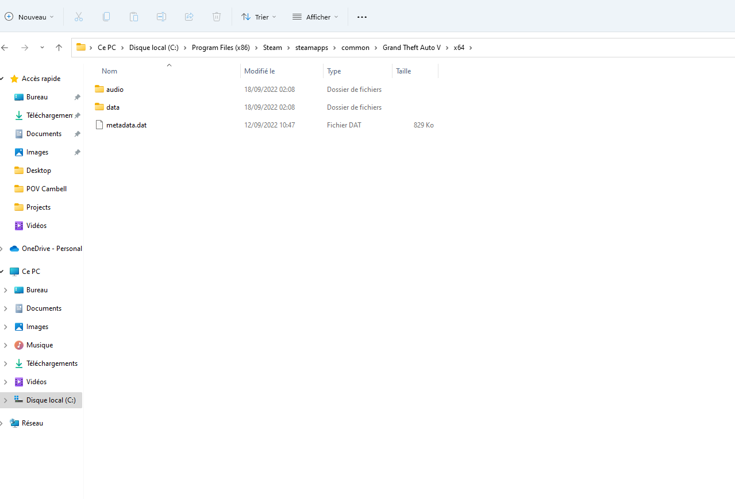Image resolution: width=735 pixels, height=499 pixels.
Task: Click the Paste clipboard icon
Action: [134, 17]
